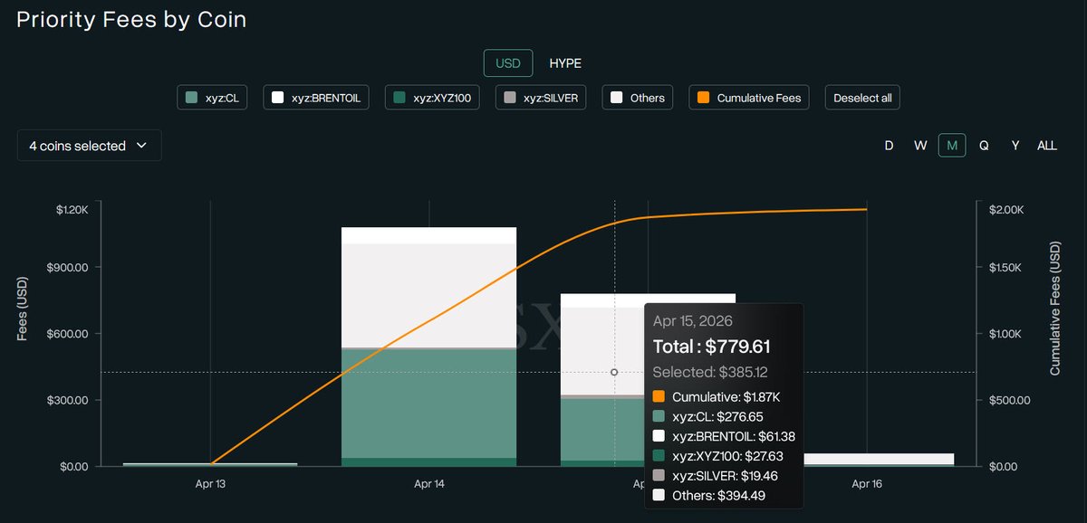Open the 4 coins selected dropdown
The image size is (1087, 523).
point(89,146)
